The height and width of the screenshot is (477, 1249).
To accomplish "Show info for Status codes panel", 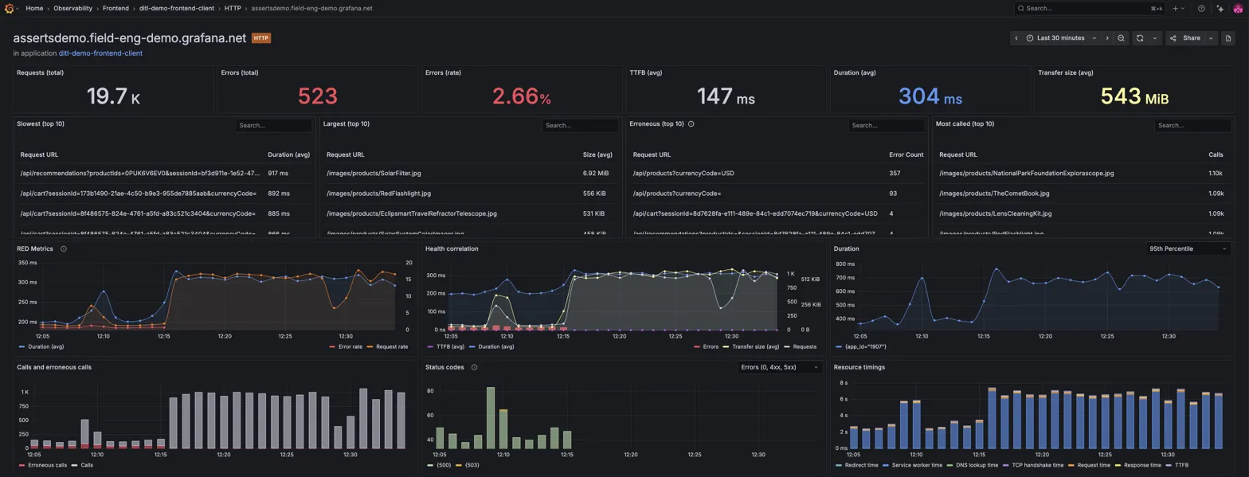I will coord(474,367).
